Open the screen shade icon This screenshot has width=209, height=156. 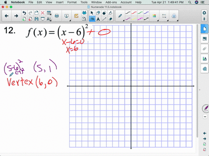click(x=43, y=19)
